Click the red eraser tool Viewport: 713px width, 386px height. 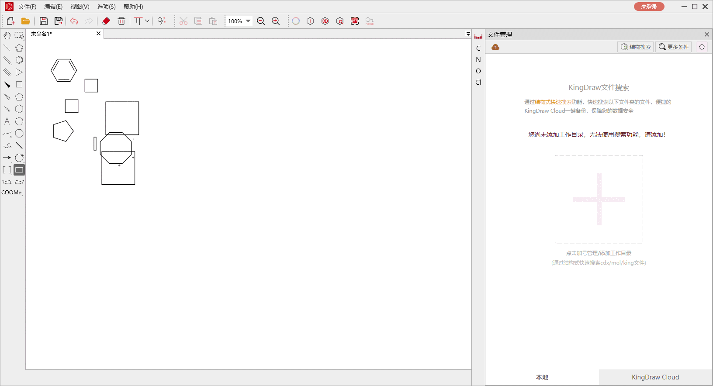click(x=106, y=21)
